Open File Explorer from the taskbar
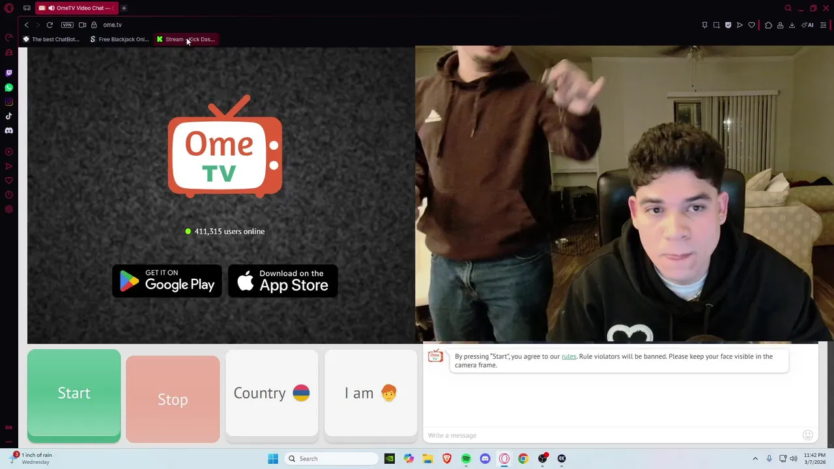This screenshot has height=469, width=834. tap(427, 459)
